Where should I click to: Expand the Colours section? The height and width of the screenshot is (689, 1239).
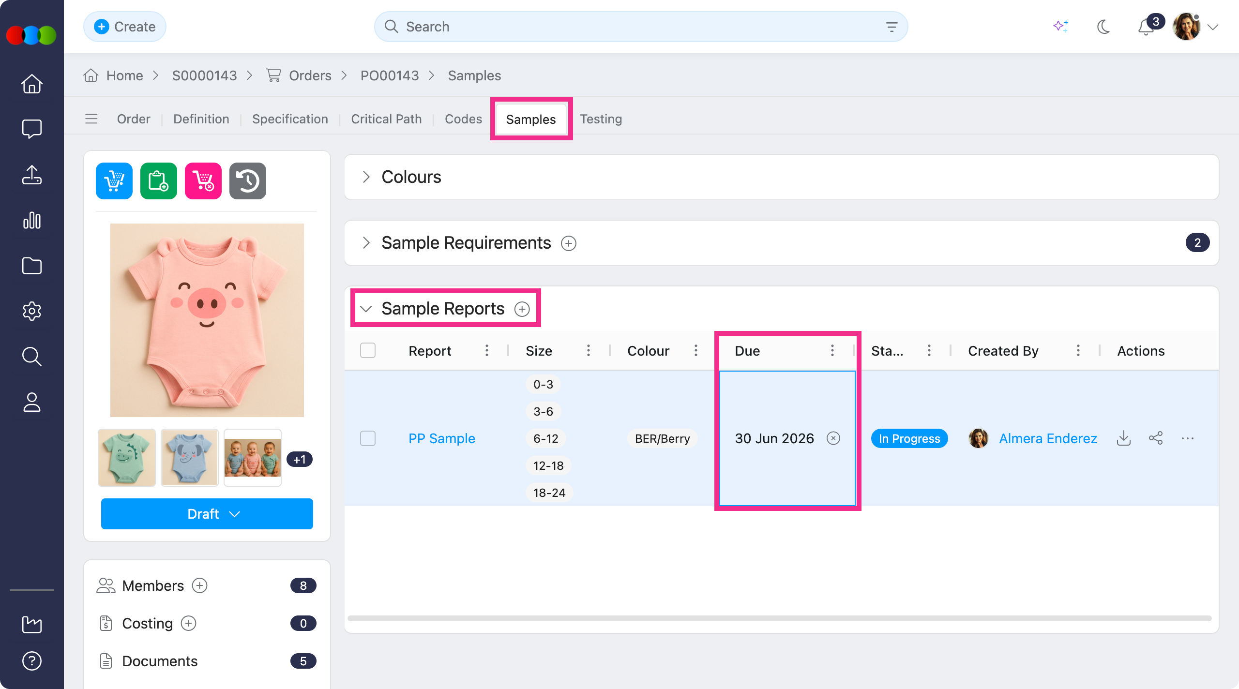click(x=366, y=177)
